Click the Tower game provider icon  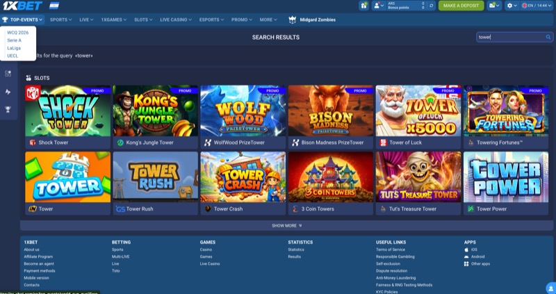click(33, 209)
